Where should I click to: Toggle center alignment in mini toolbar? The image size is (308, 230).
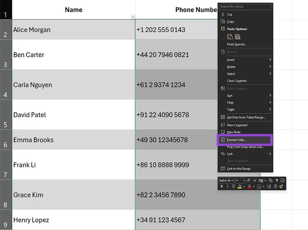[233, 187]
